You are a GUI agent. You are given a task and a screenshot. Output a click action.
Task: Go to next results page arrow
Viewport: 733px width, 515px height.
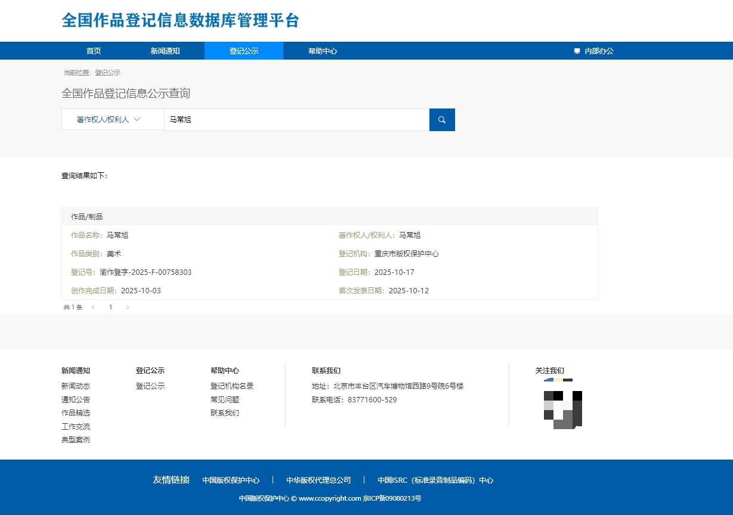[x=128, y=308]
